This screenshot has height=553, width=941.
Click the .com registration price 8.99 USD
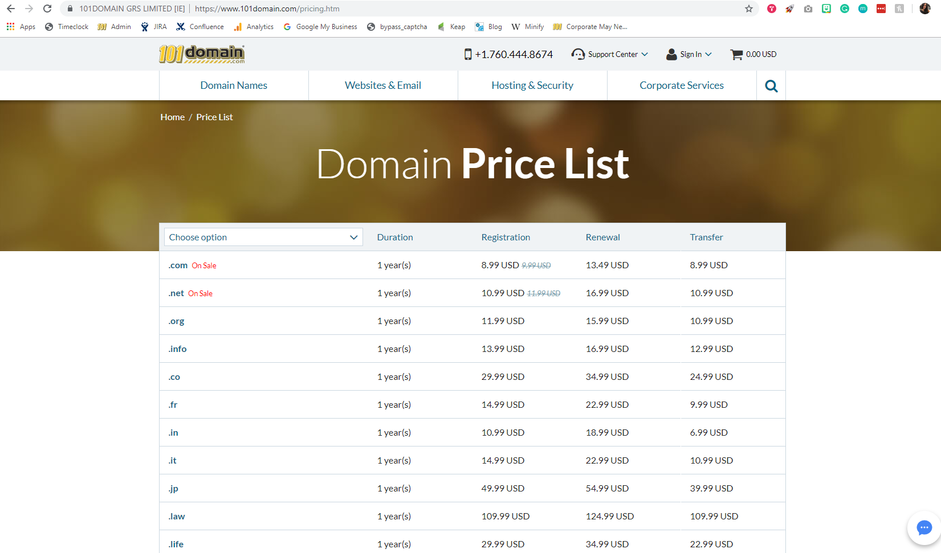pyautogui.click(x=500, y=265)
